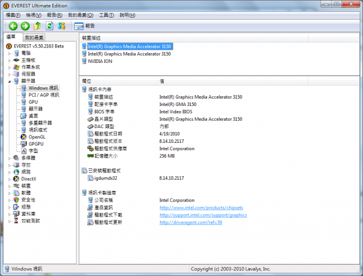This screenshot has width=363, height=276.
Task: Select the Windows 視訊 tree item
Action: point(43,88)
